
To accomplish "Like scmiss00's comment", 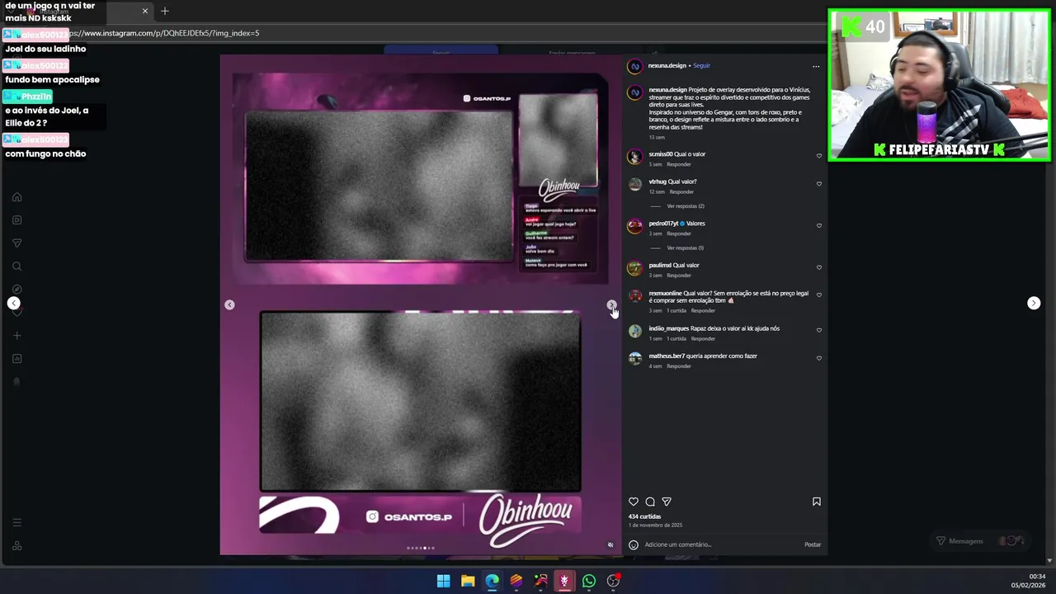I will pyautogui.click(x=819, y=155).
